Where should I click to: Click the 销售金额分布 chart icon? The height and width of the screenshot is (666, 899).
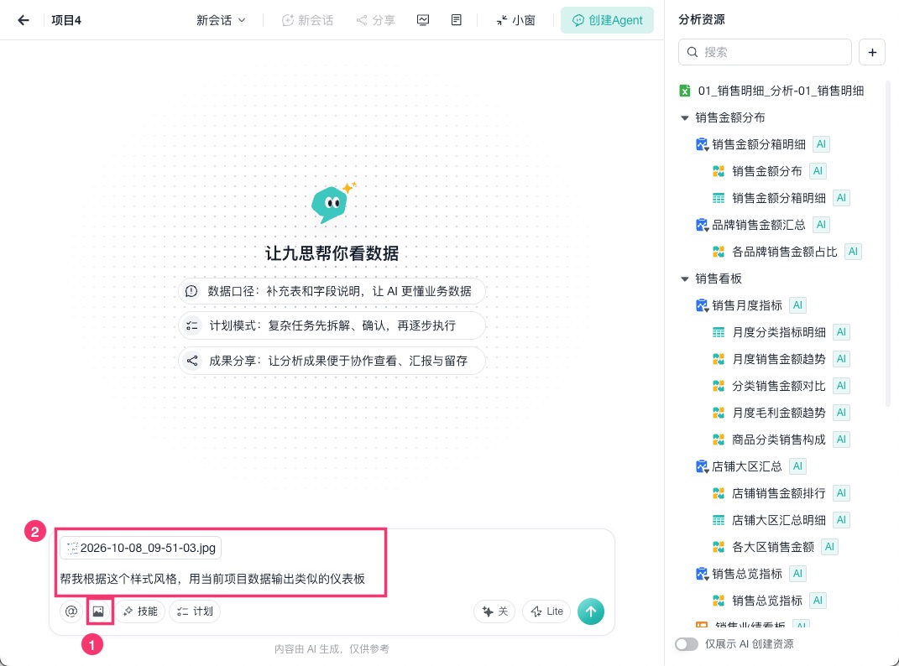point(719,171)
